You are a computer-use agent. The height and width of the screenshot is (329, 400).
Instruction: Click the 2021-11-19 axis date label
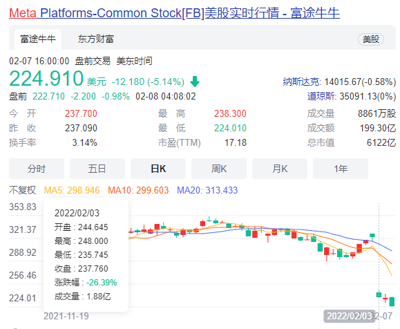click(x=66, y=316)
